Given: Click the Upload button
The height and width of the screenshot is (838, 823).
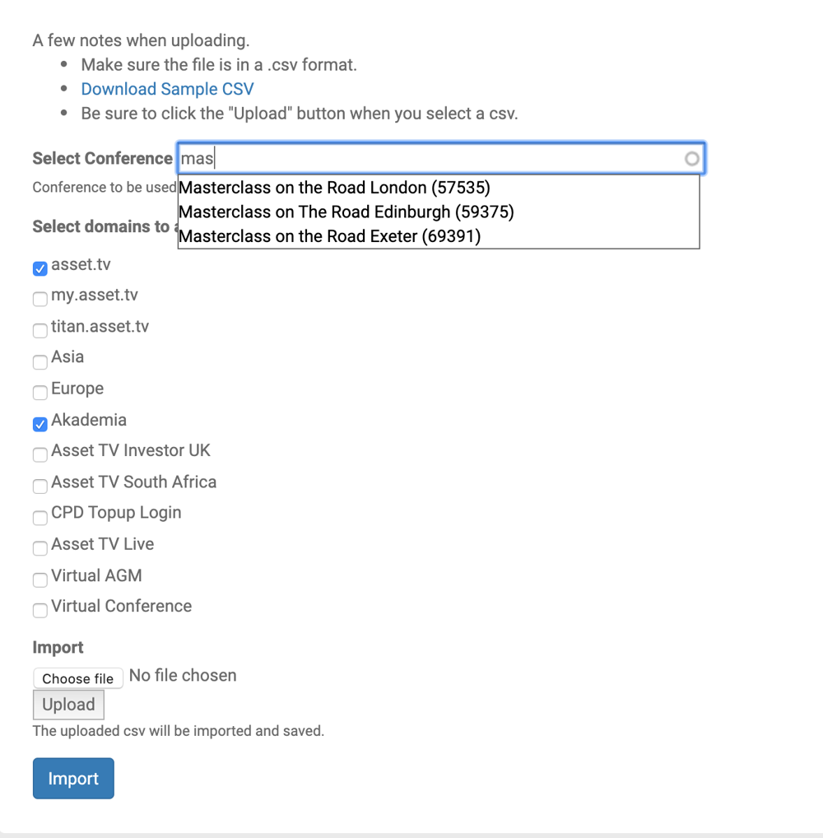Looking at the screenshot, I should 68,705.
